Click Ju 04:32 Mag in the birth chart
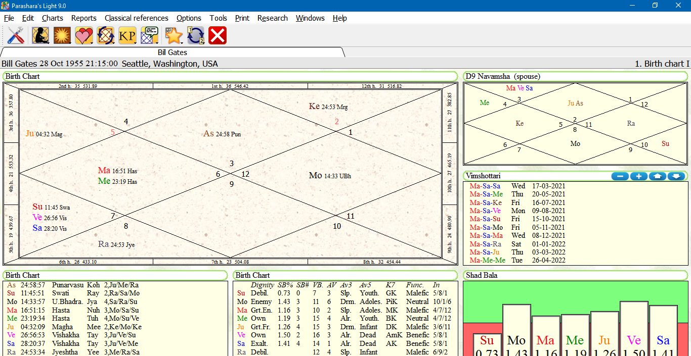This screenshot has width=691, height=356. (44, 134)
